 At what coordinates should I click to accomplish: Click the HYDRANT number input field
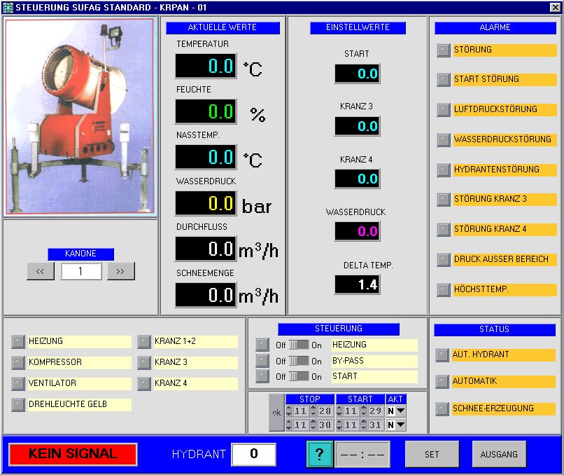(253, 454)
